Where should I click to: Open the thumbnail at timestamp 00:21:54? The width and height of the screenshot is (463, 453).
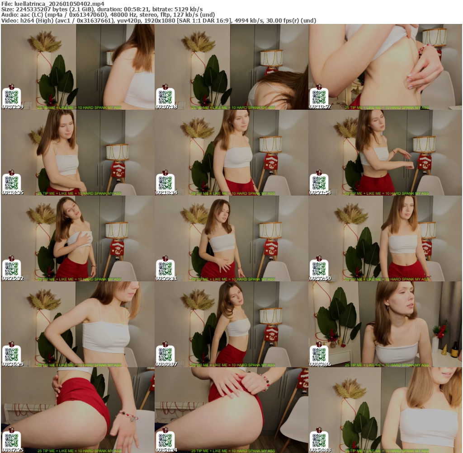(x=385, y=153)
